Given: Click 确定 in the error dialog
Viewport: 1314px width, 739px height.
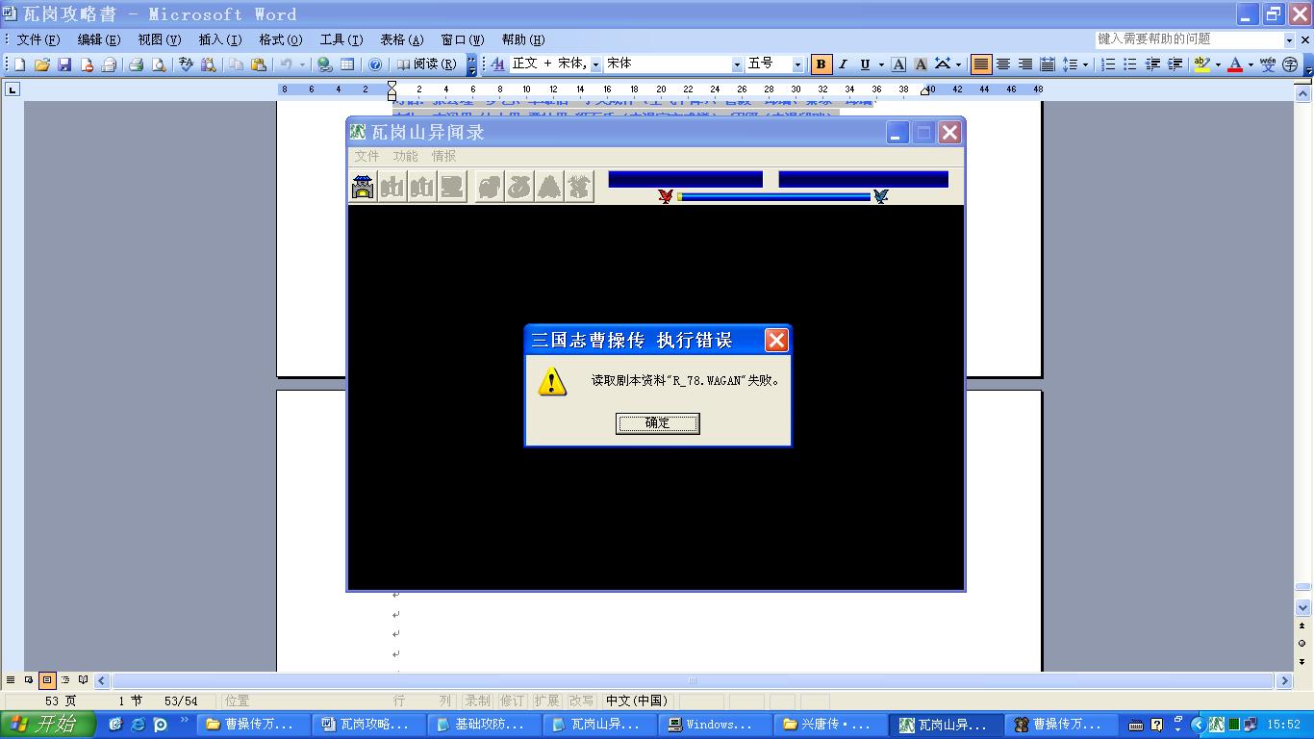Looking at the screenshot, I should click(658, 423).
